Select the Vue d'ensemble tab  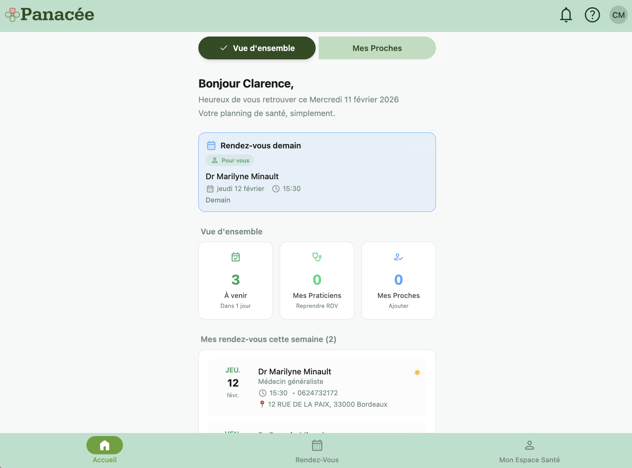click(x=257, y=48)
